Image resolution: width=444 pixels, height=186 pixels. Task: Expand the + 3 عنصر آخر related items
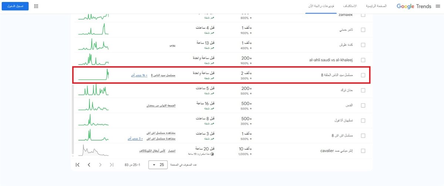[x=135, y=139]
